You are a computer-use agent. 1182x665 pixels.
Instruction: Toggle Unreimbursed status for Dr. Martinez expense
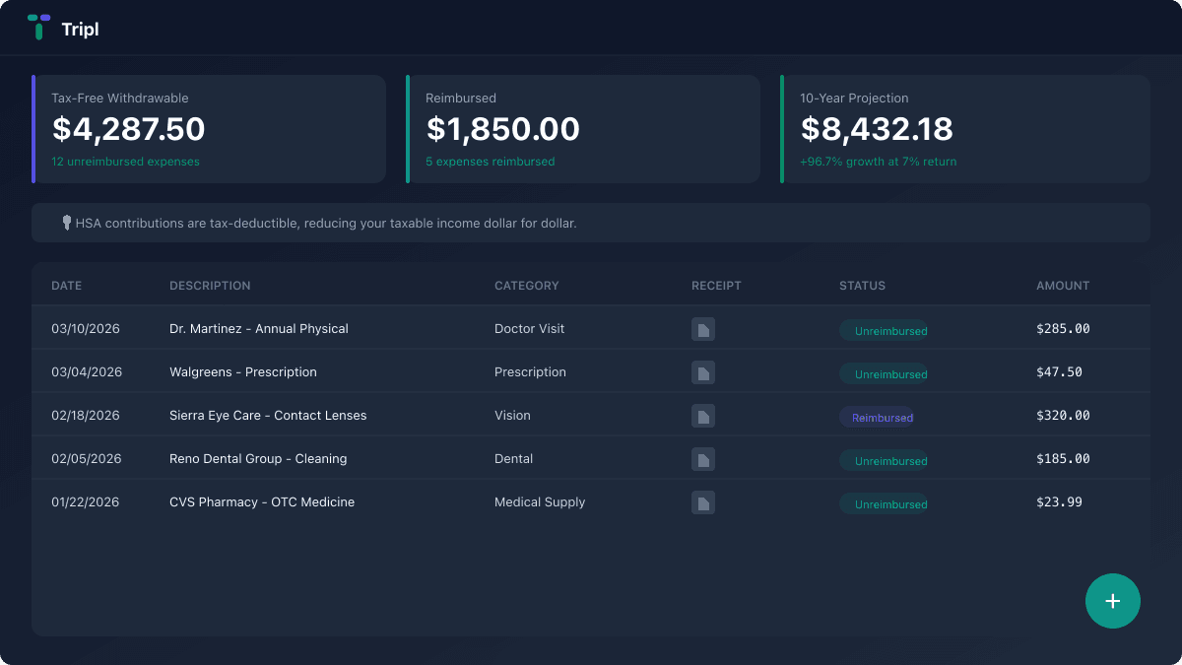(x=883, y=331)
